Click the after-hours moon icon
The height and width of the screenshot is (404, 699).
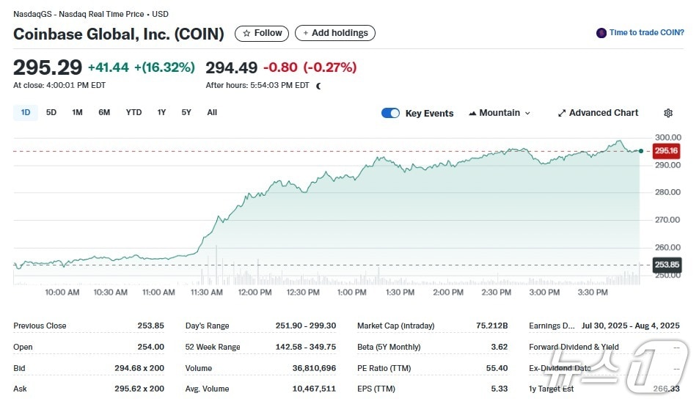click(318, 86)
